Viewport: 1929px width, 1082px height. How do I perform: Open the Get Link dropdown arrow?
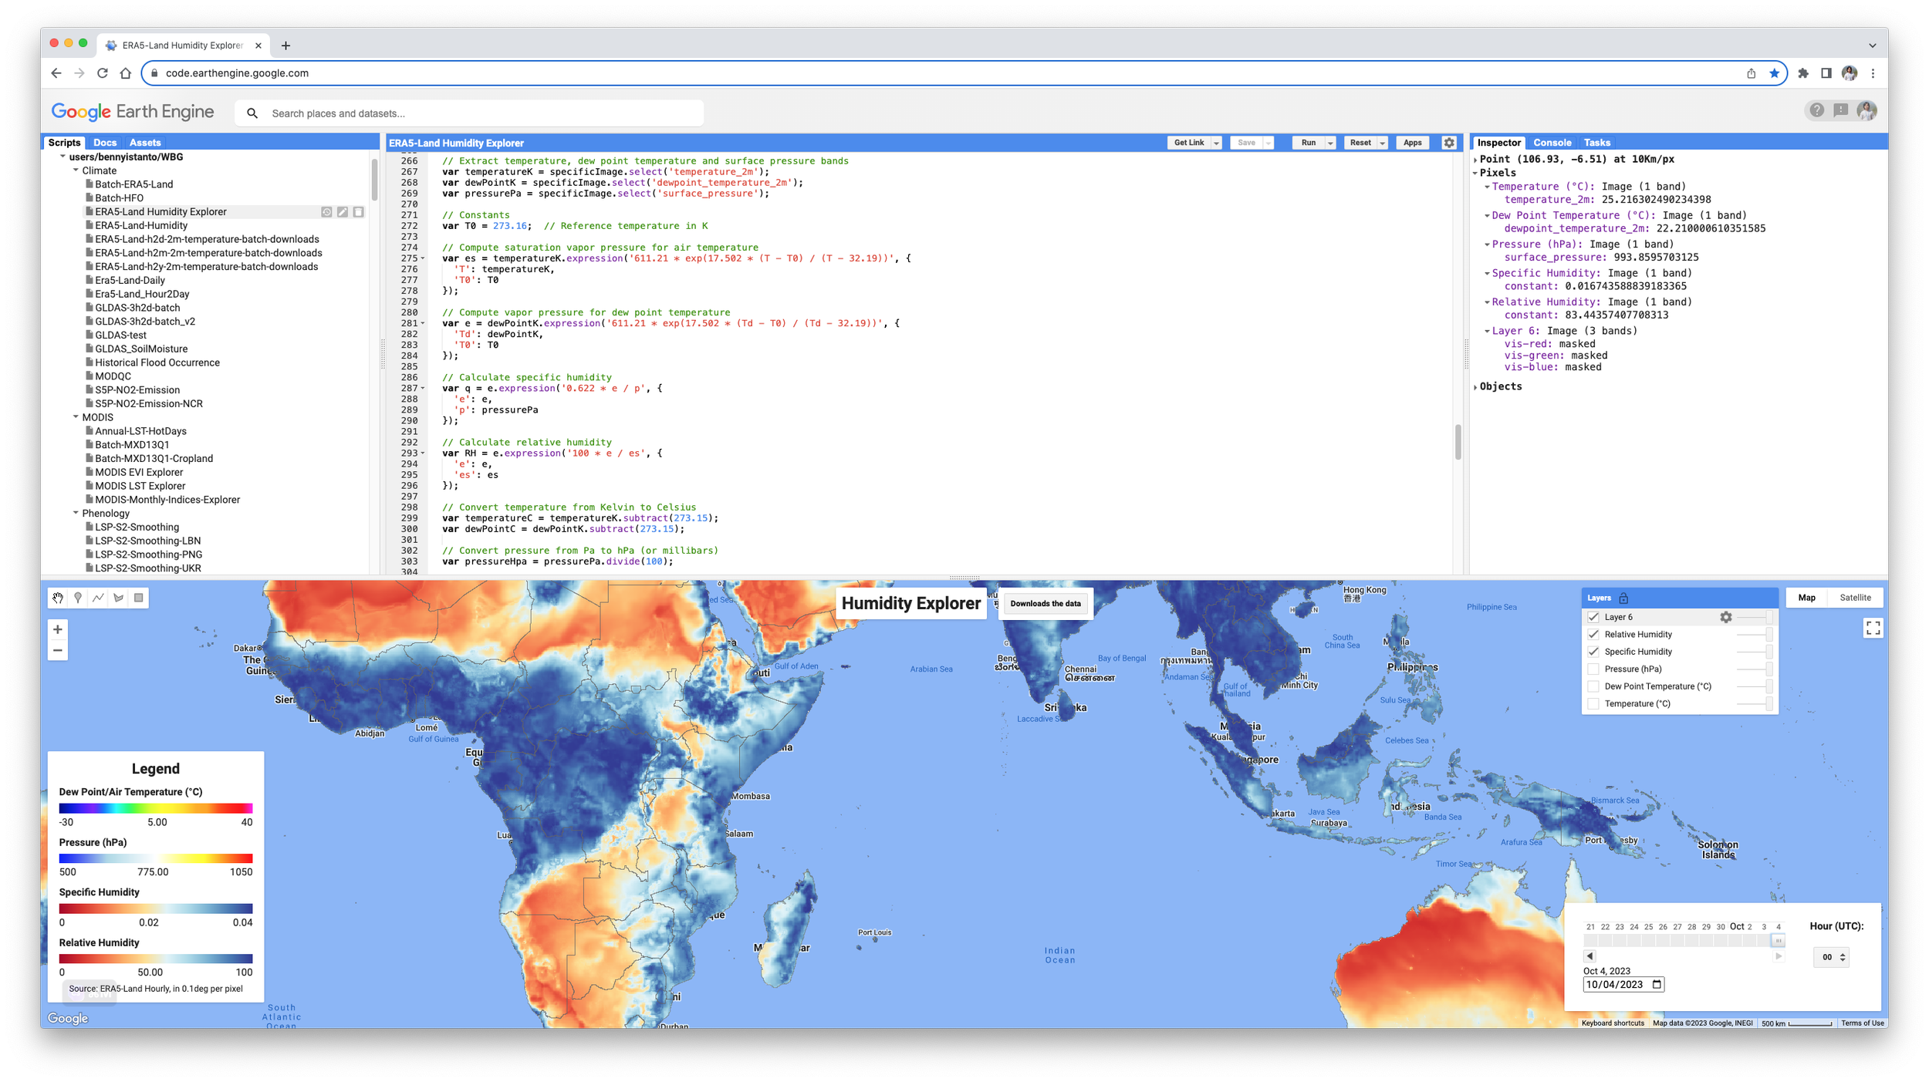[1217, 143]
